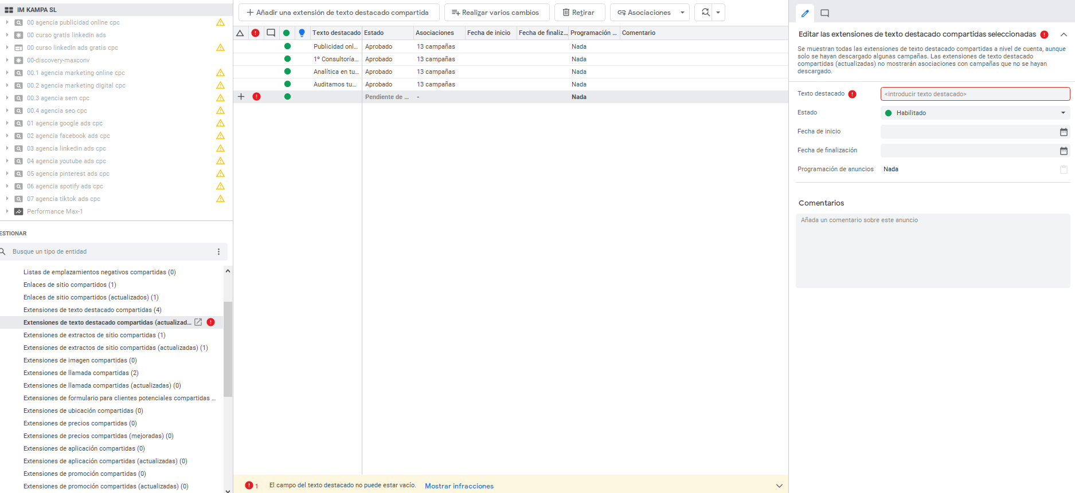Screen dimensions: 1075x493
Task: Click the pencil edit icon in right panel
Action: 805,13
